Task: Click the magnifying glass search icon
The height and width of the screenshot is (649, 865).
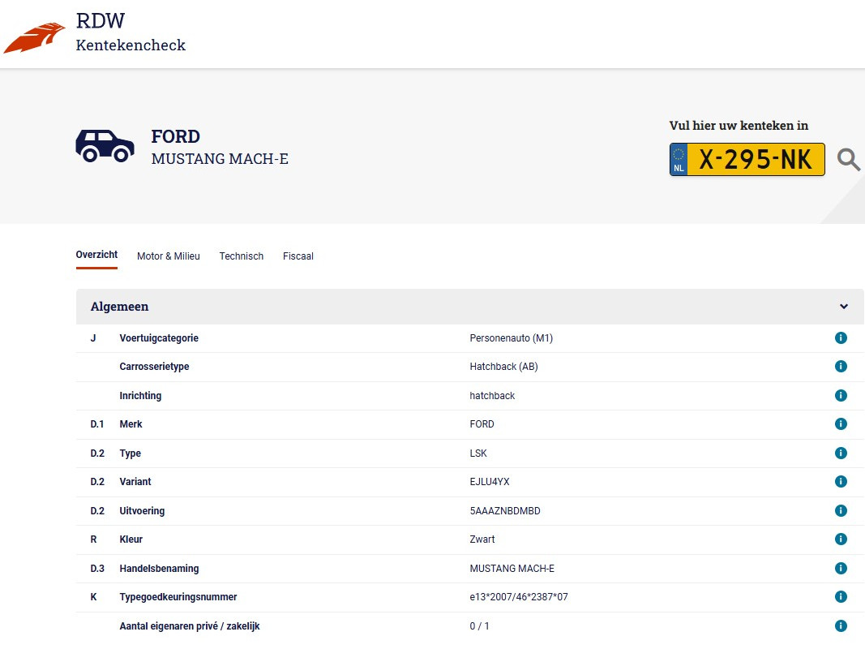Action: (x=849, y=160)
